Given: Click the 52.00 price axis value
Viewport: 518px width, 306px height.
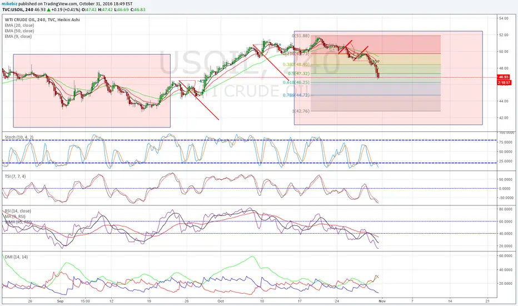Looking at the screenshot, I should pyautogui.click(x=504, y=34).
